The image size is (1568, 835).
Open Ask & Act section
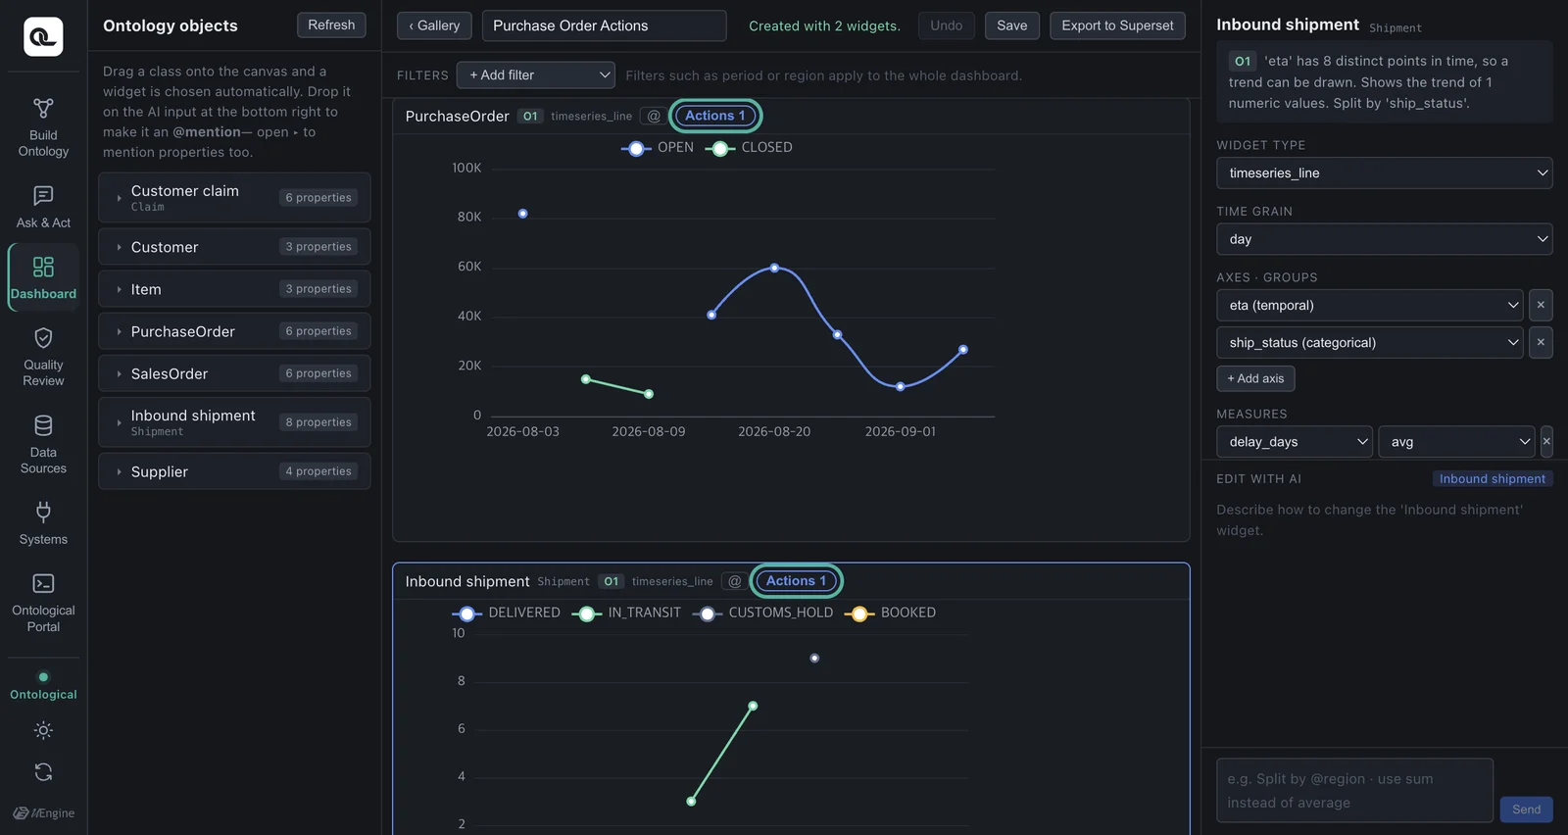[x=43, y=208]
